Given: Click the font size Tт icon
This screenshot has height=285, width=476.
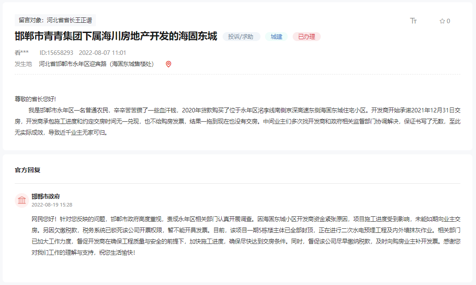Looking at the screenshot, I should pos(413,21).
